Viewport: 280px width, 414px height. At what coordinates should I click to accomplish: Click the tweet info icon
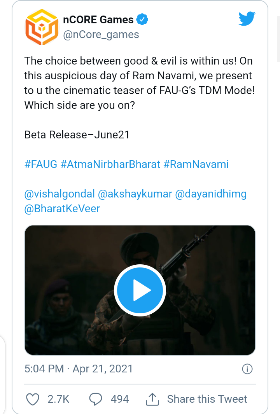coord(247,369)
